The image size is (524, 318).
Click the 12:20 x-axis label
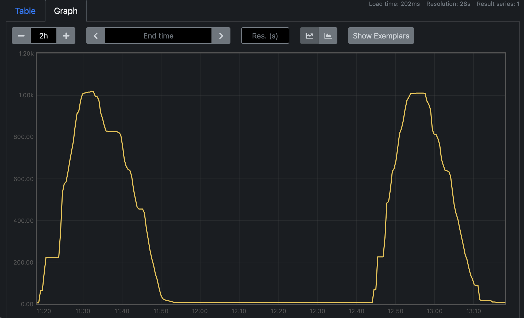click(278, 311)
